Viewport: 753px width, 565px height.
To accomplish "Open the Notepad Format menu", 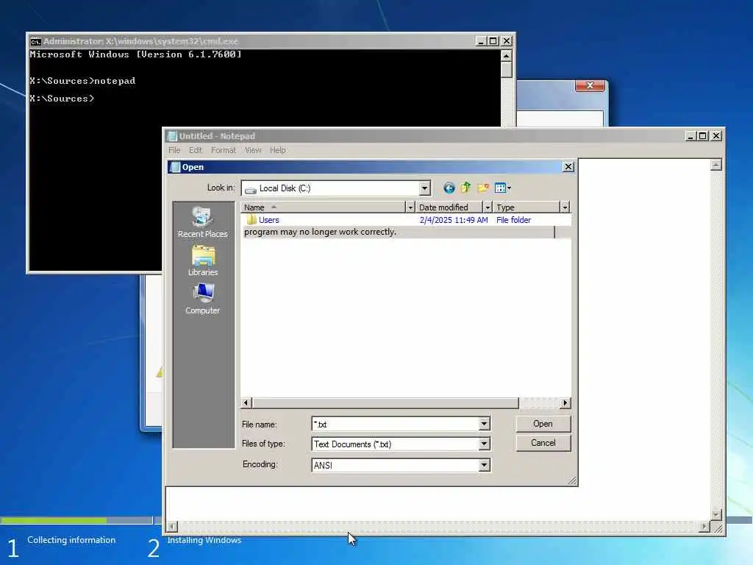I will [224, 150].
